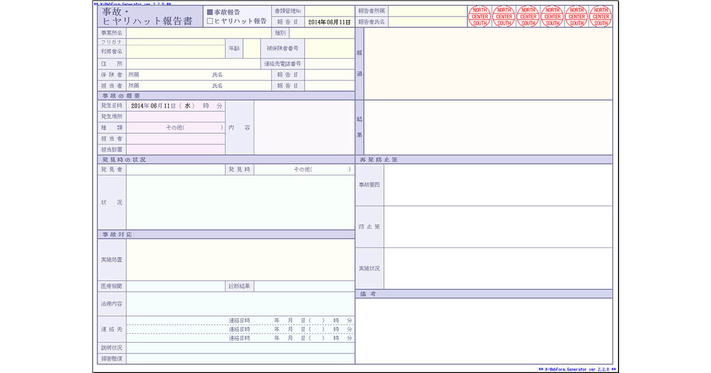This screenshot has width=711, height=373.
Task: Click the leftmost NORTH CENTER SOUTH stamp
Action: click(x=479, y=17)
